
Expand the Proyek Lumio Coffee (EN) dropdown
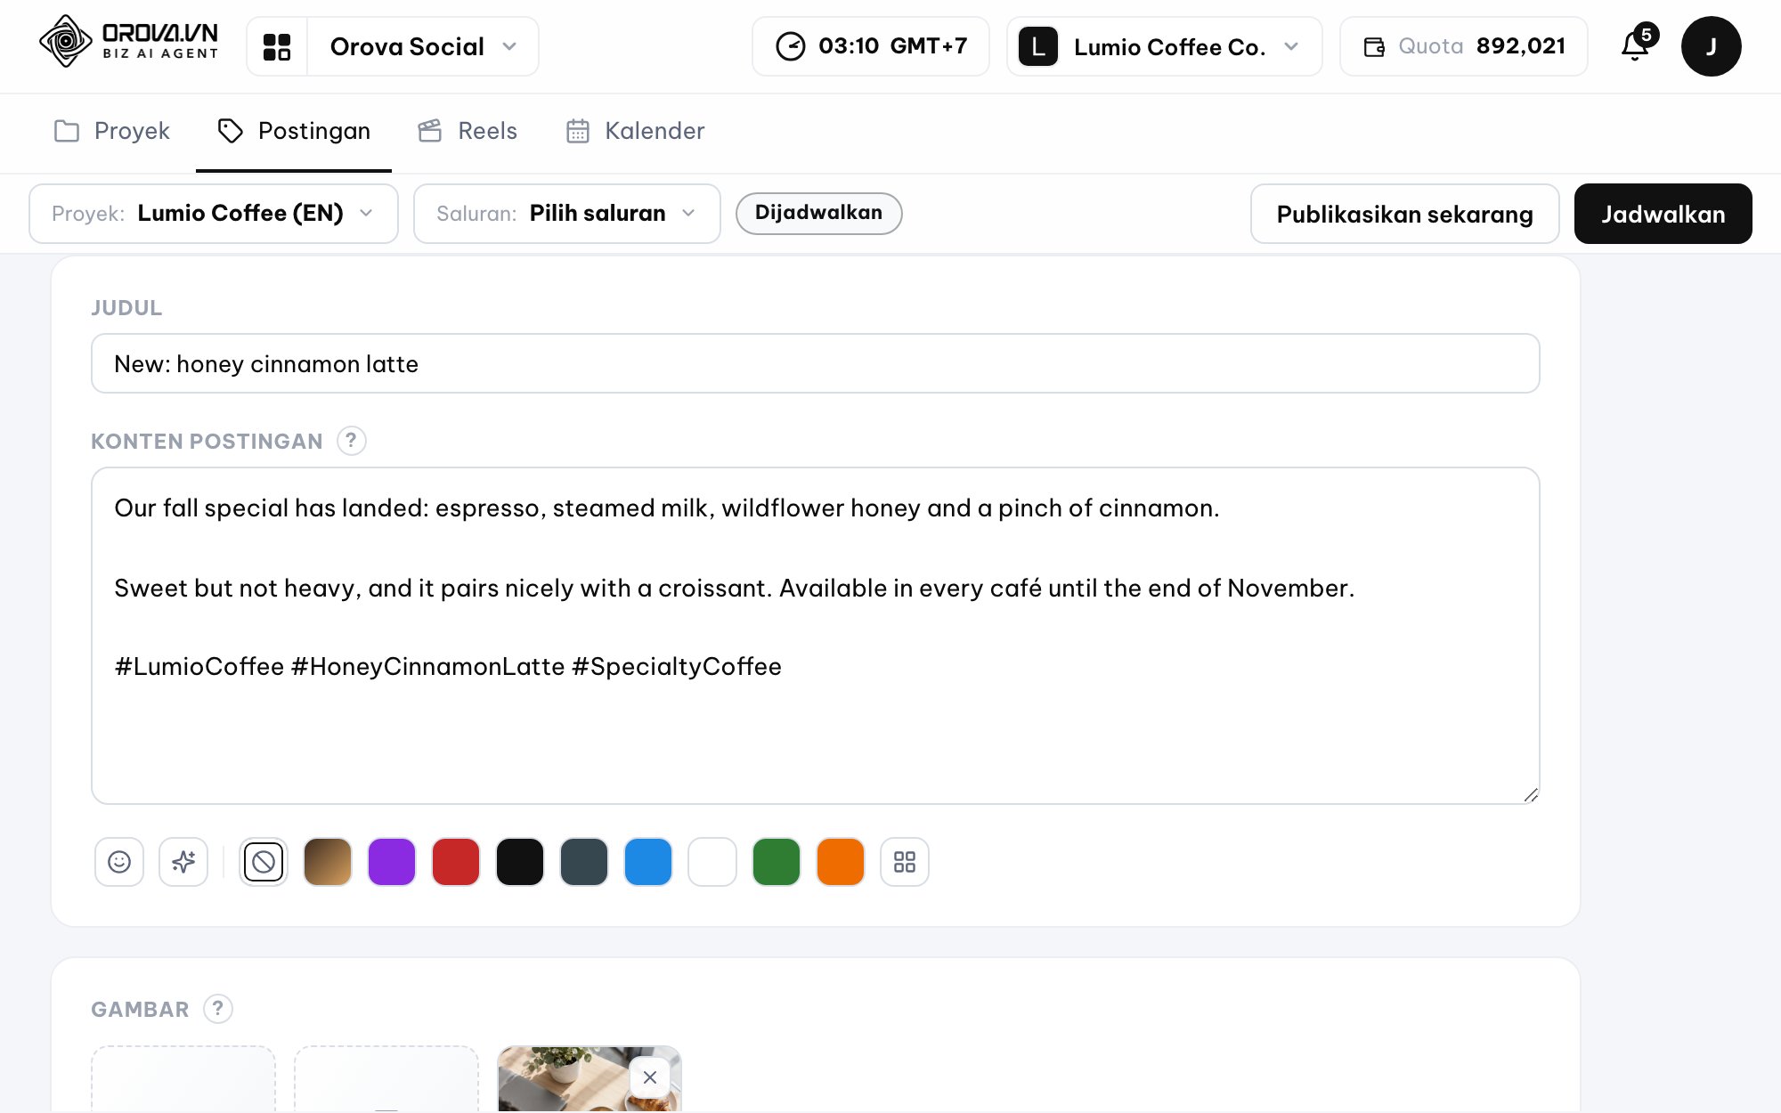point(214,214)
